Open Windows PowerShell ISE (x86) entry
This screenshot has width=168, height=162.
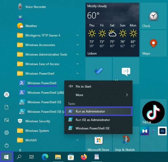(x=42, y=111)
